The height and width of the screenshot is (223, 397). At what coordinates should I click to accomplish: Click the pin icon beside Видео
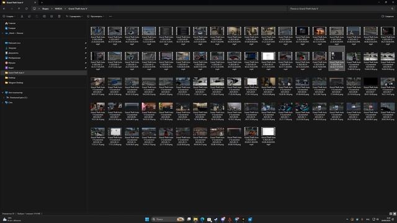86,68
